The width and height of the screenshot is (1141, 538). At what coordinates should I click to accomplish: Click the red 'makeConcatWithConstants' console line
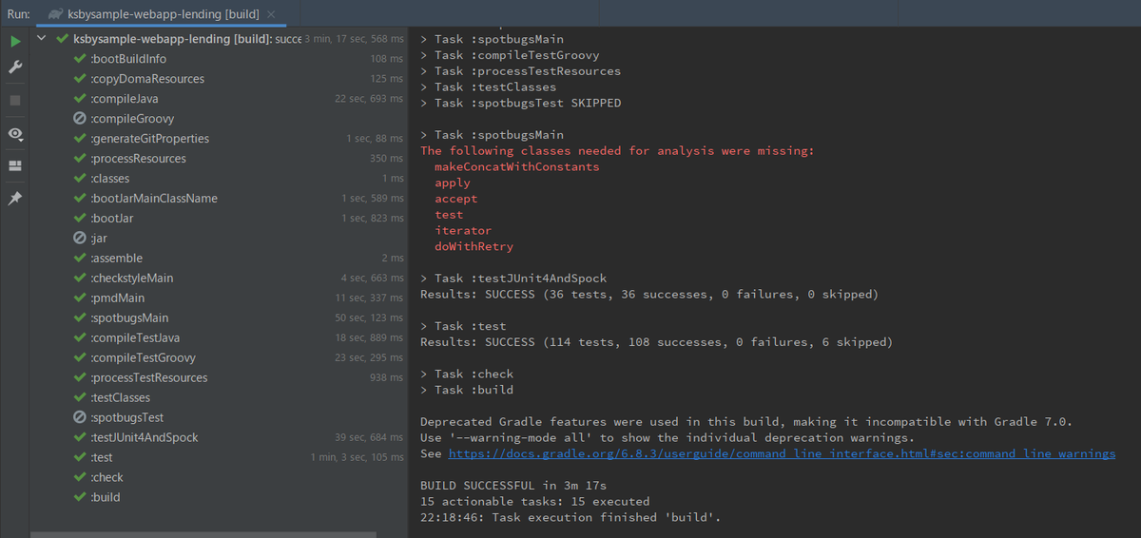click(x=517, y=166)
